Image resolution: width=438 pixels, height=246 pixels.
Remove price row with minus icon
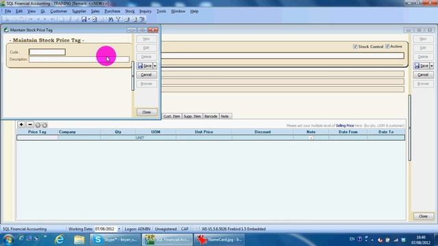pyautogui.click(x=30, y=124)
